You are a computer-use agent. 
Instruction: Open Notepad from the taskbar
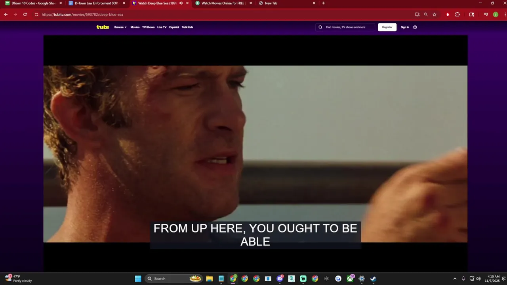coord(221,279)
